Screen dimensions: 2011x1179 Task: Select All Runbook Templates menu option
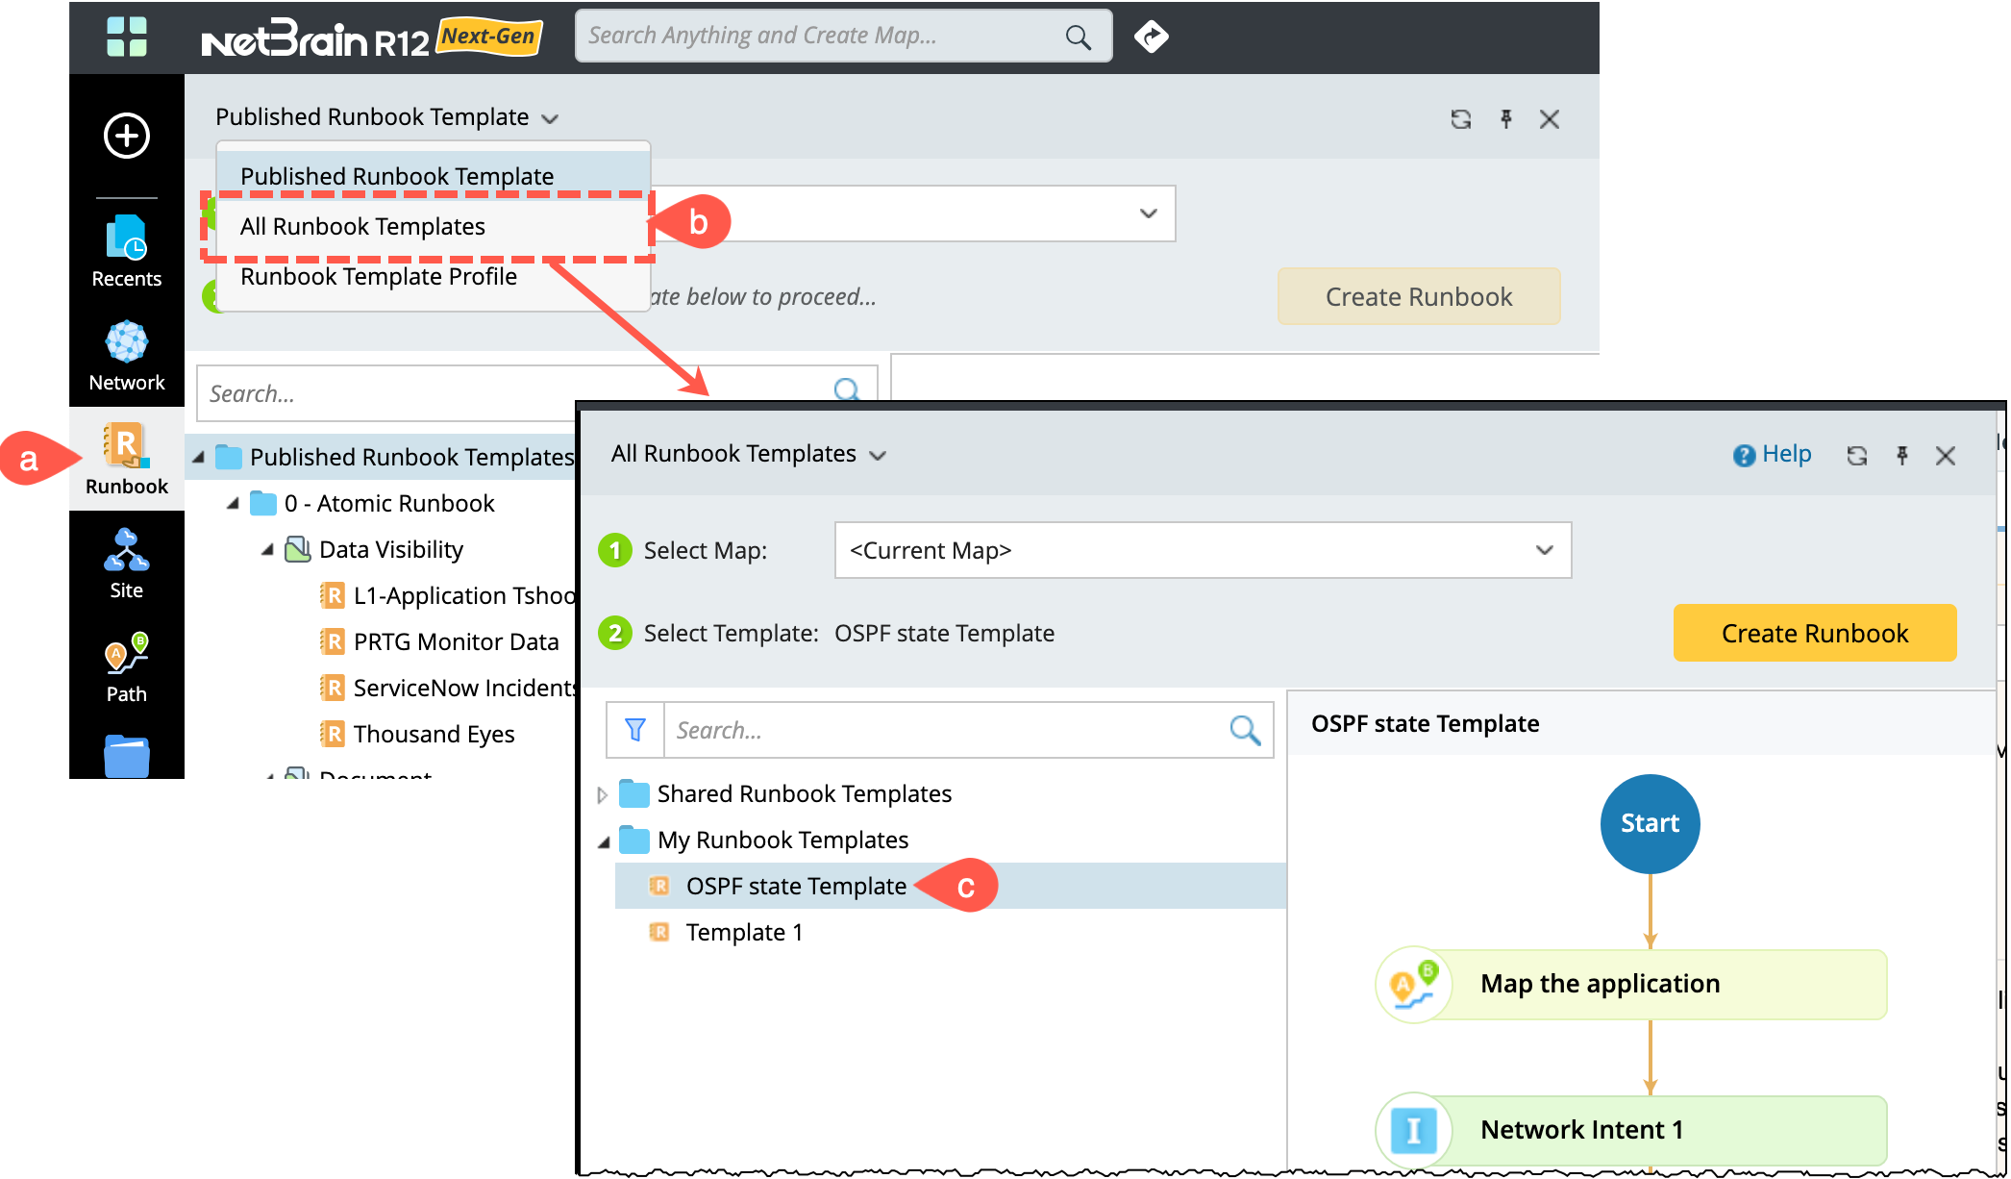pyautogui.click(x=362, y=227)
